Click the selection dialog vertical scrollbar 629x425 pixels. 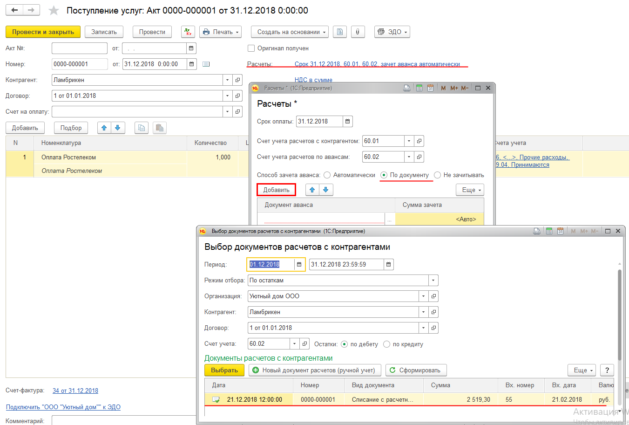[619, 315]
